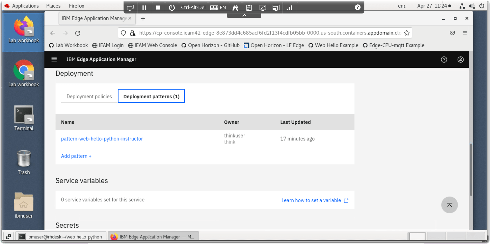Open the Open Horizon - GitHub bookmark
Screen dimensions: 490x244
point(210,45)
